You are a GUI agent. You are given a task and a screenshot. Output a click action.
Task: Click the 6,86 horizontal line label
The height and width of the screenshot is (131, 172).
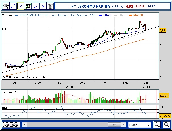click(5, 29)
